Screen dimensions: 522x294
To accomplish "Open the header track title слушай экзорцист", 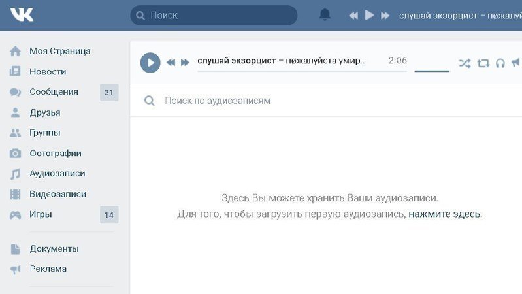I will (461, 15).
